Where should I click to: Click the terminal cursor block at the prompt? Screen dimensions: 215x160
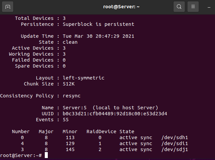coord(46,155)
